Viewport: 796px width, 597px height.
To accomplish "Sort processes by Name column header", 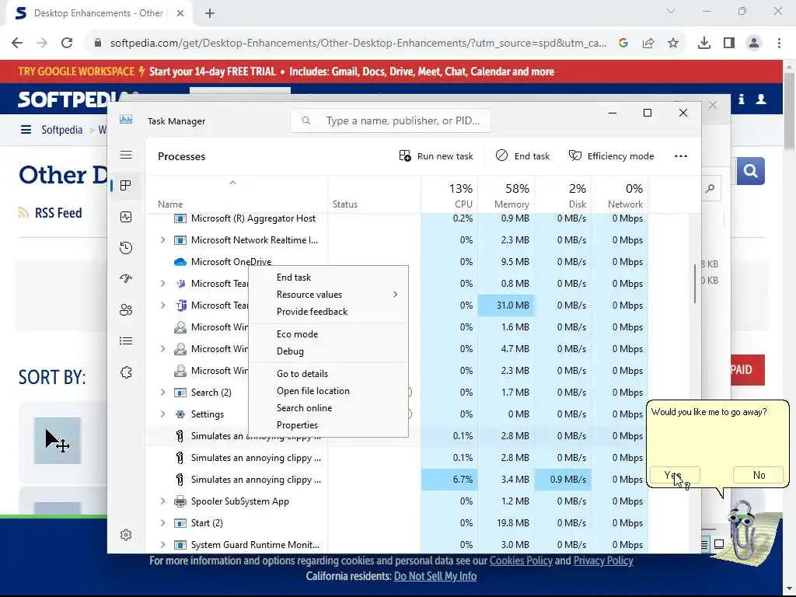I will coord(236,195).
